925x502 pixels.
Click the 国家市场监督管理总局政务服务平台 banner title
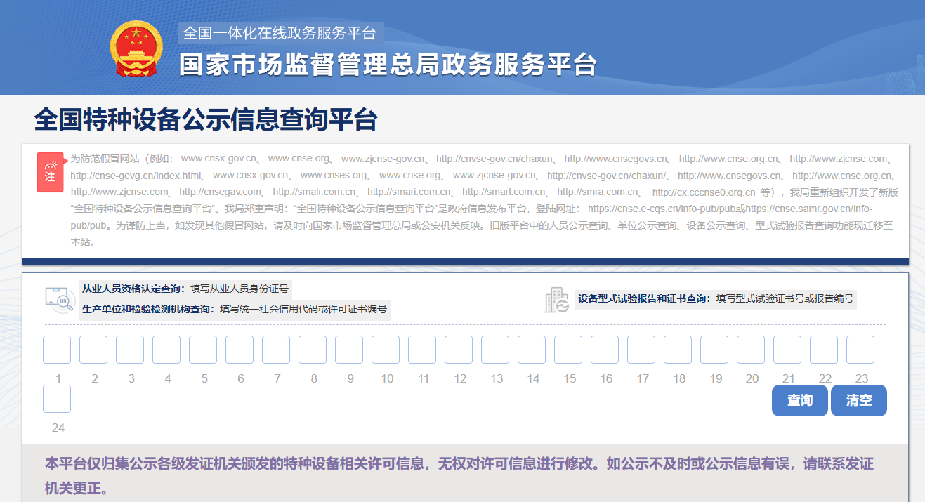pyautogui.click(x=388, y=65)
